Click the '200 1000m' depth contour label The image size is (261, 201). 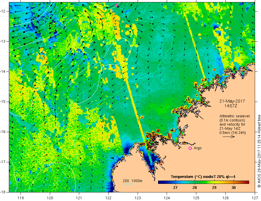point(133,181)
